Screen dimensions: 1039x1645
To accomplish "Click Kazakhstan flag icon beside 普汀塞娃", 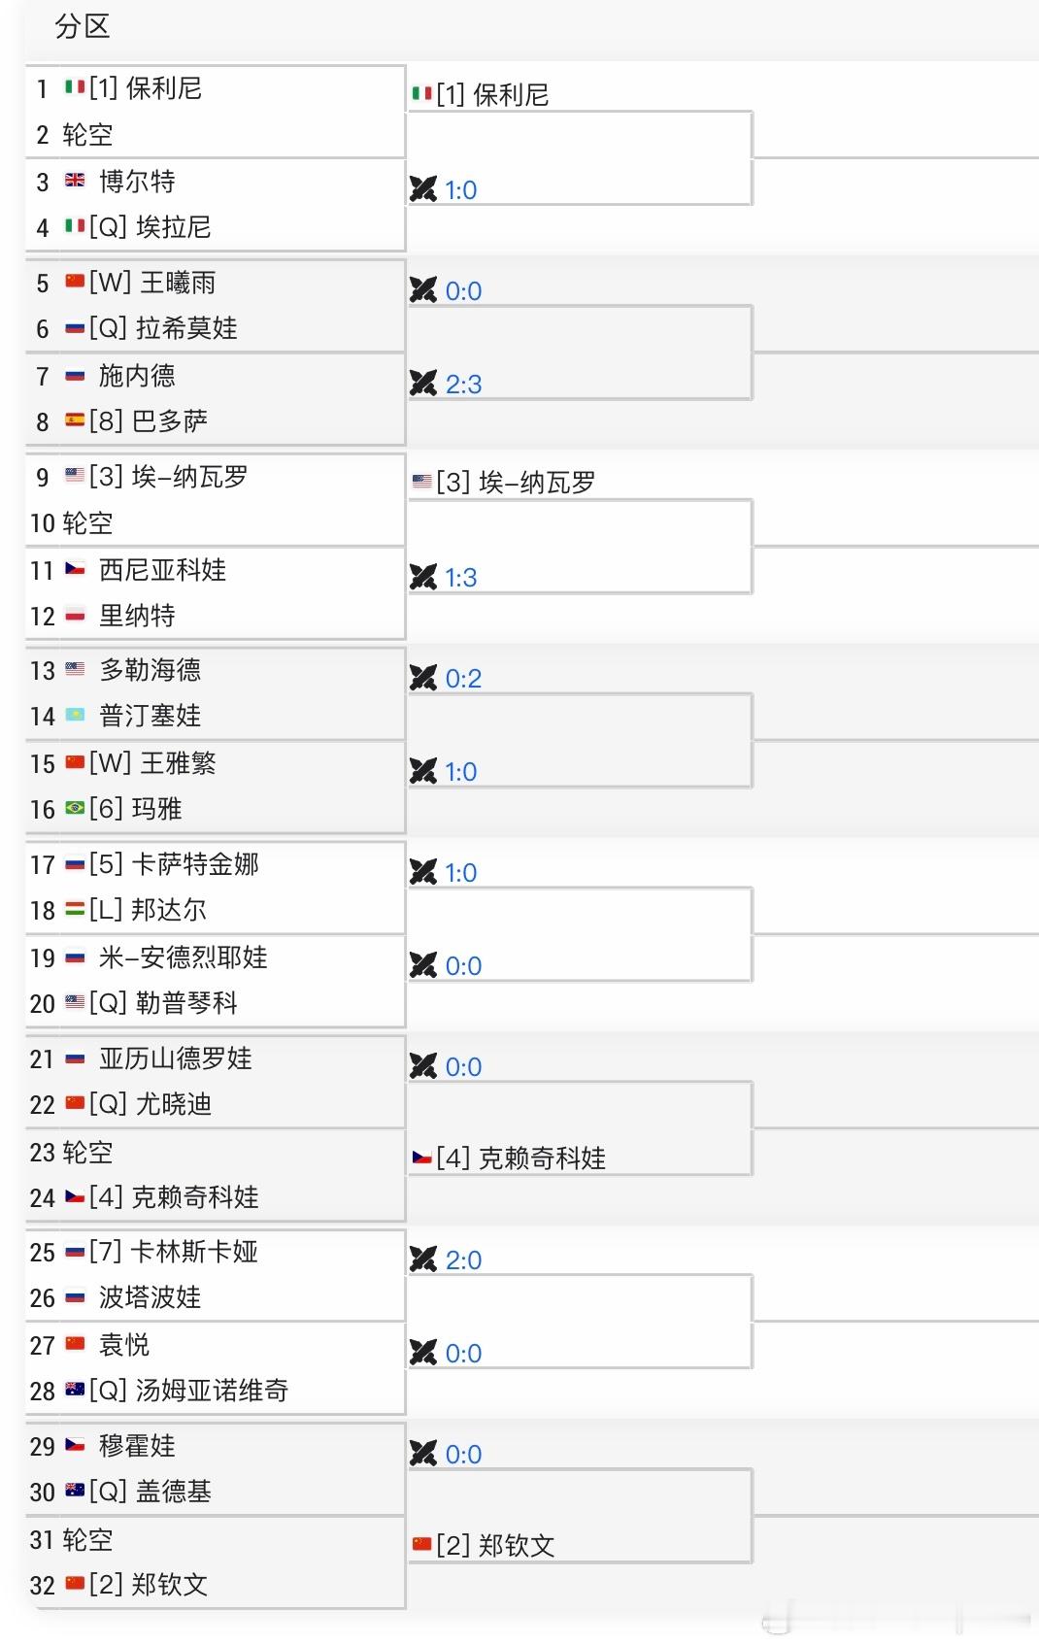I will (x=75, y=716).
